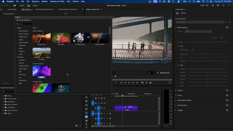Click the Exposure slider handle
Screen dimensions: 233x131
tap(207, 69)
